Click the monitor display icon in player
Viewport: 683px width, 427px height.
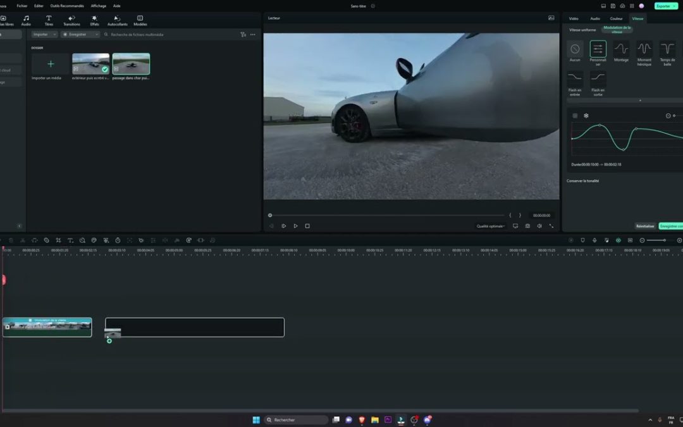tap(515, 226)
